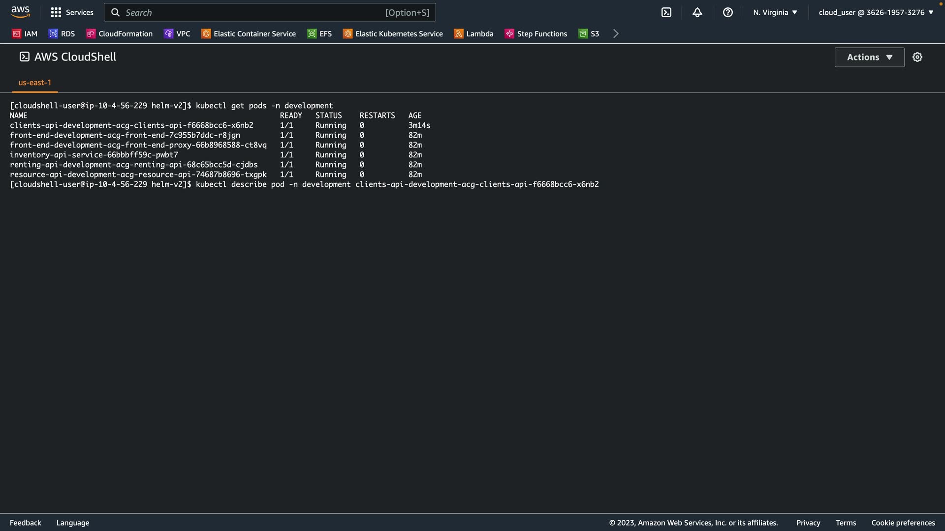
Task: Open the help question mark menu
Action: click(727, 12)
